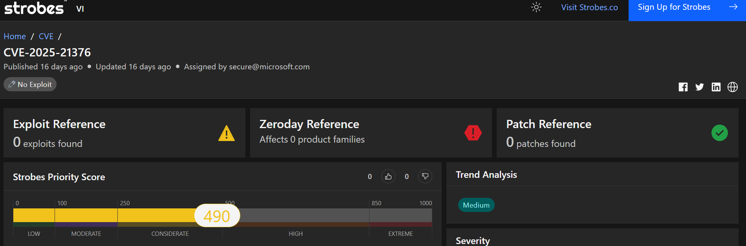Click the '0 exploits found' text
Screen dimensions: 746x246
coord(48,143)
